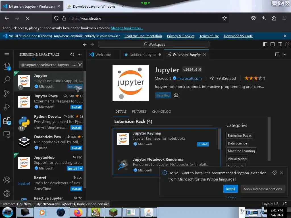Select the Data Science category
This screenshot has height=218, width=291.
click(237, 143)
